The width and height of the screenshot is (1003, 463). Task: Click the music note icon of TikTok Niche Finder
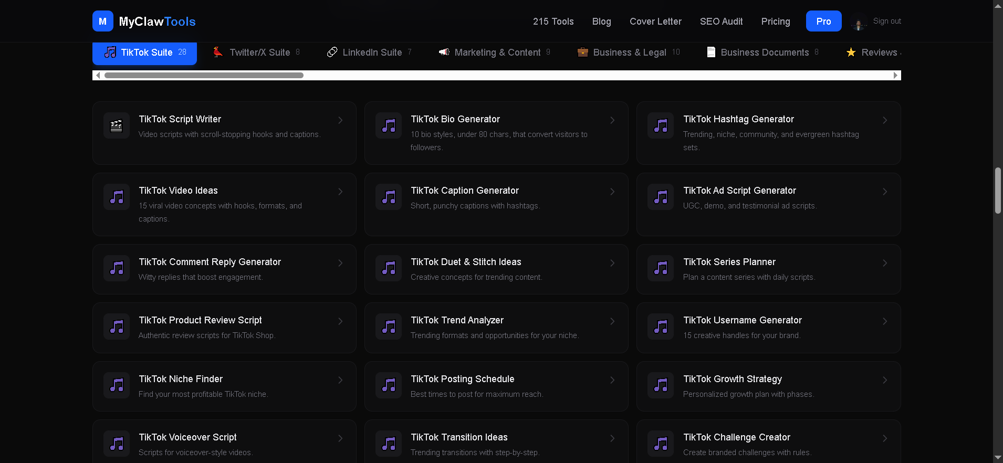coord(117,385)
